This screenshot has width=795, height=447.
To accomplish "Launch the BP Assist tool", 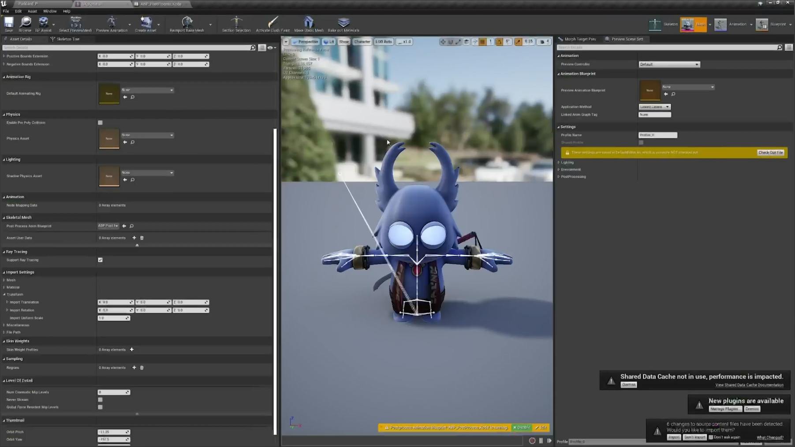I will pos(43,24).
